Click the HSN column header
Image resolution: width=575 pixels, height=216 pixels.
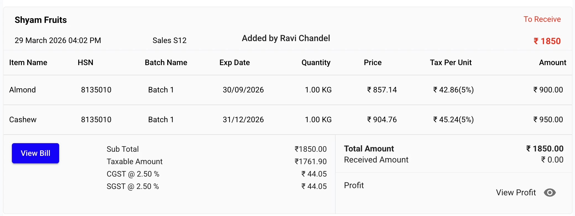(x=85, y=62)
